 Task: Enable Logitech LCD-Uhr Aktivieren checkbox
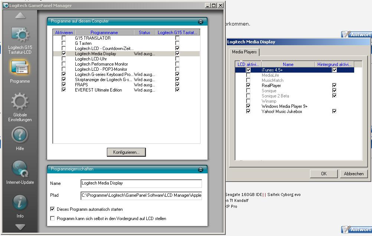(x=63, y=59)
